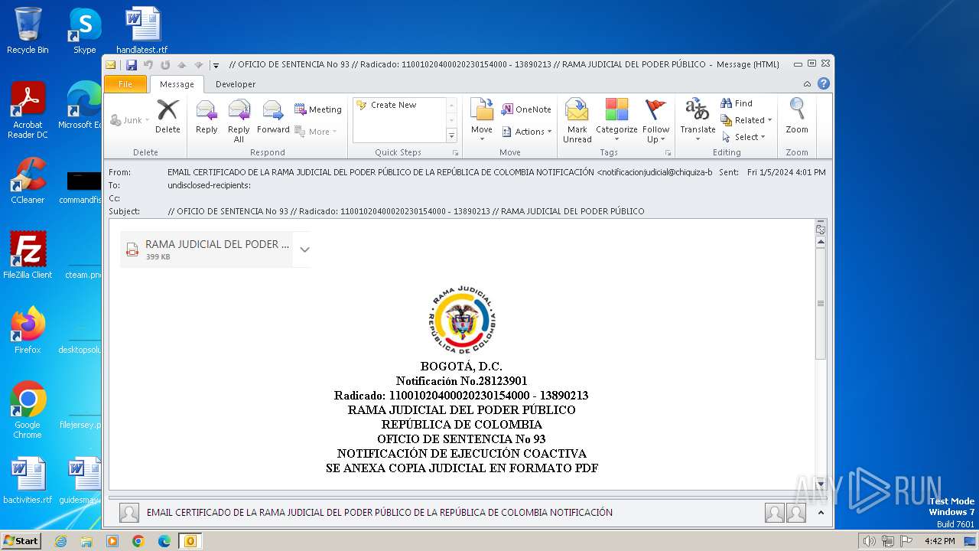Open FileZilla Client shortcut
979x551 pixels.
coord(28,256)
